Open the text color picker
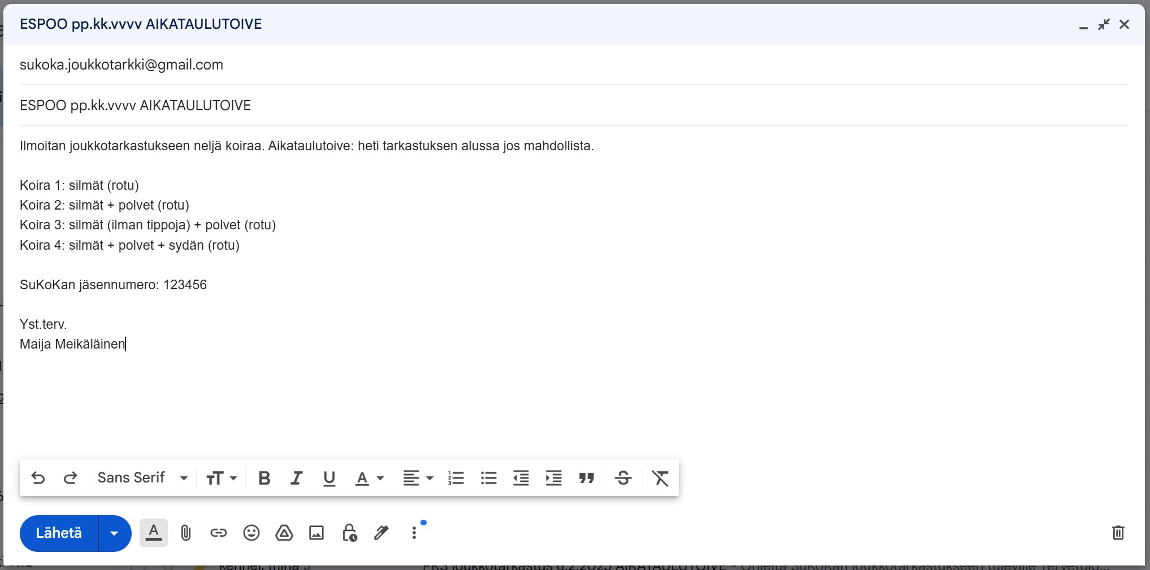1150x570 pixels. click(369, 478)
